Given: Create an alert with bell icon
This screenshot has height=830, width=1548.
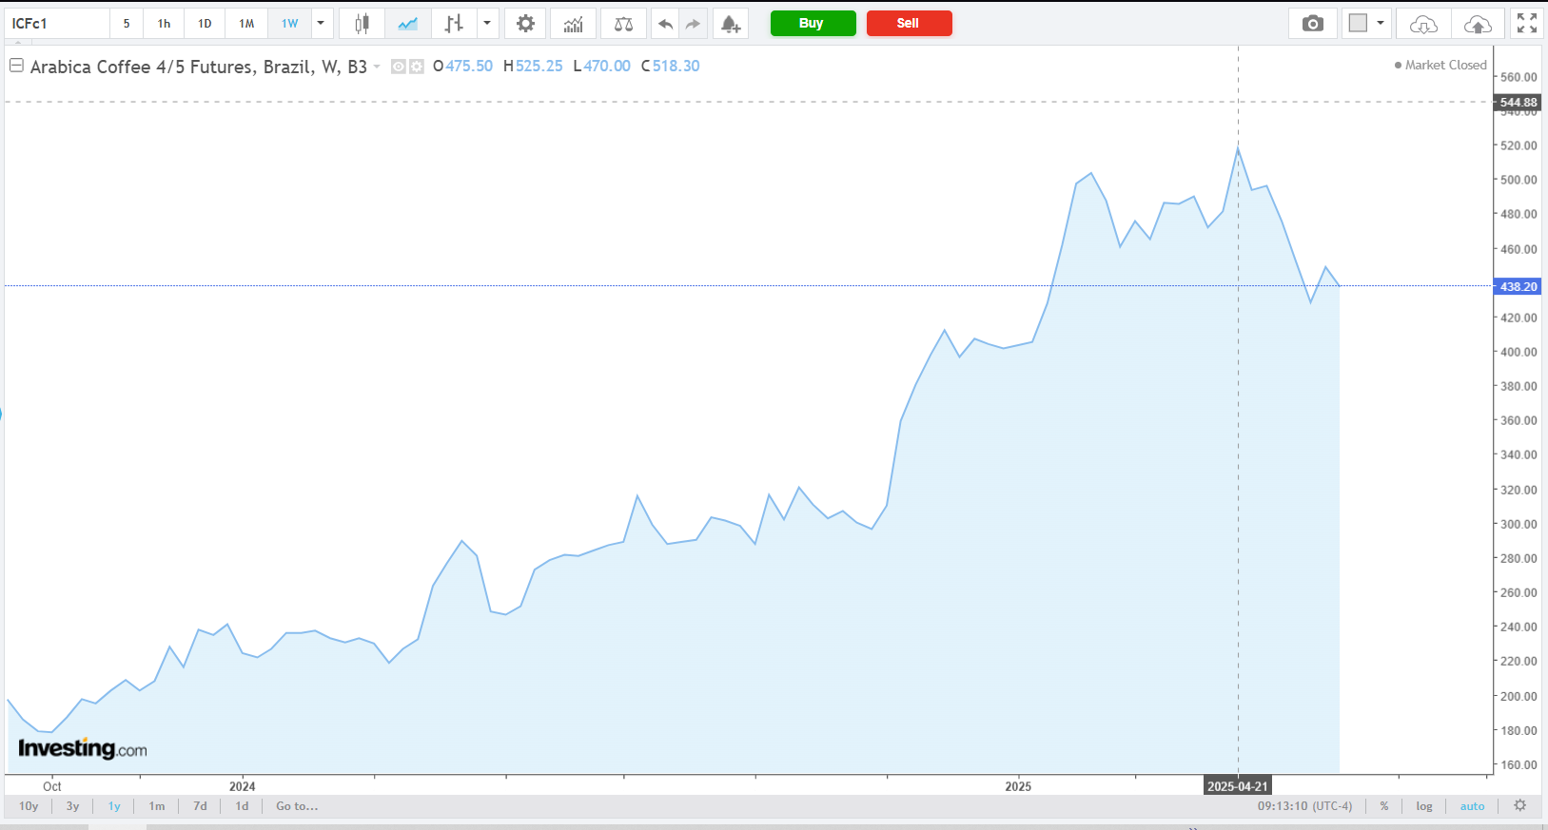Looking at the screenshot, I should (730, 24).
